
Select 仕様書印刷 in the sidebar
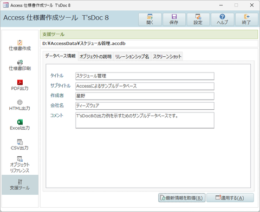click(x=20, y=65)
